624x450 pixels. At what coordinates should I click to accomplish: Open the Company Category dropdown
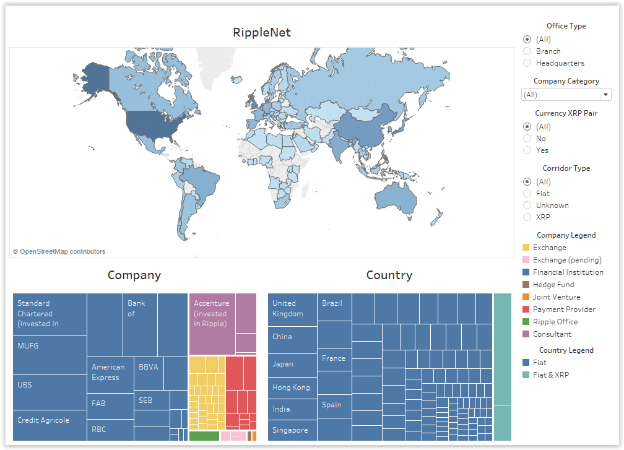(566, 95)
